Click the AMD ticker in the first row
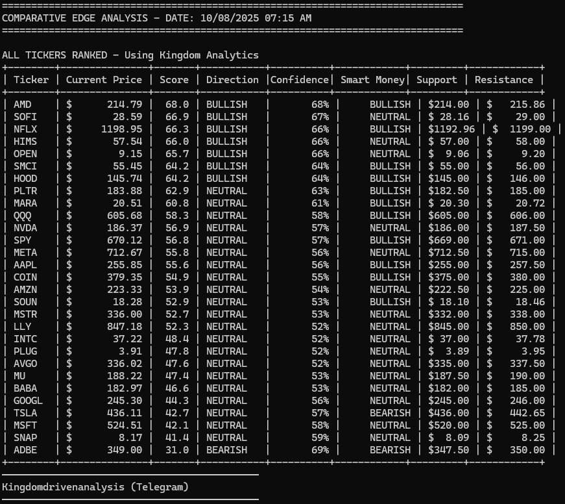This screenshot has height=504, width=565. (22, 105)
